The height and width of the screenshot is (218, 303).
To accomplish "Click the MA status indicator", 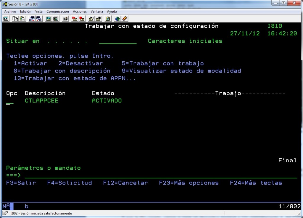I will pyautogui.click(x=6, y=206).
